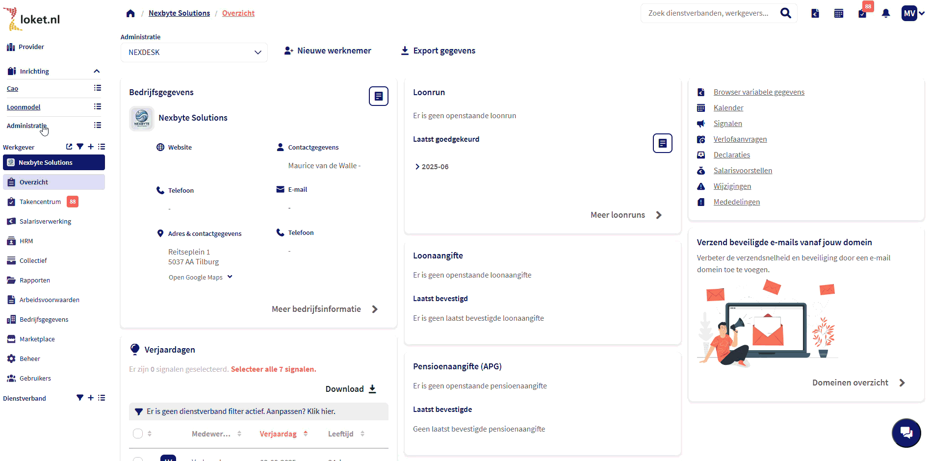Screen dimensions: 931x461
Task: Open the Verlofaanvragen link
Action: [x=740, y=139]
